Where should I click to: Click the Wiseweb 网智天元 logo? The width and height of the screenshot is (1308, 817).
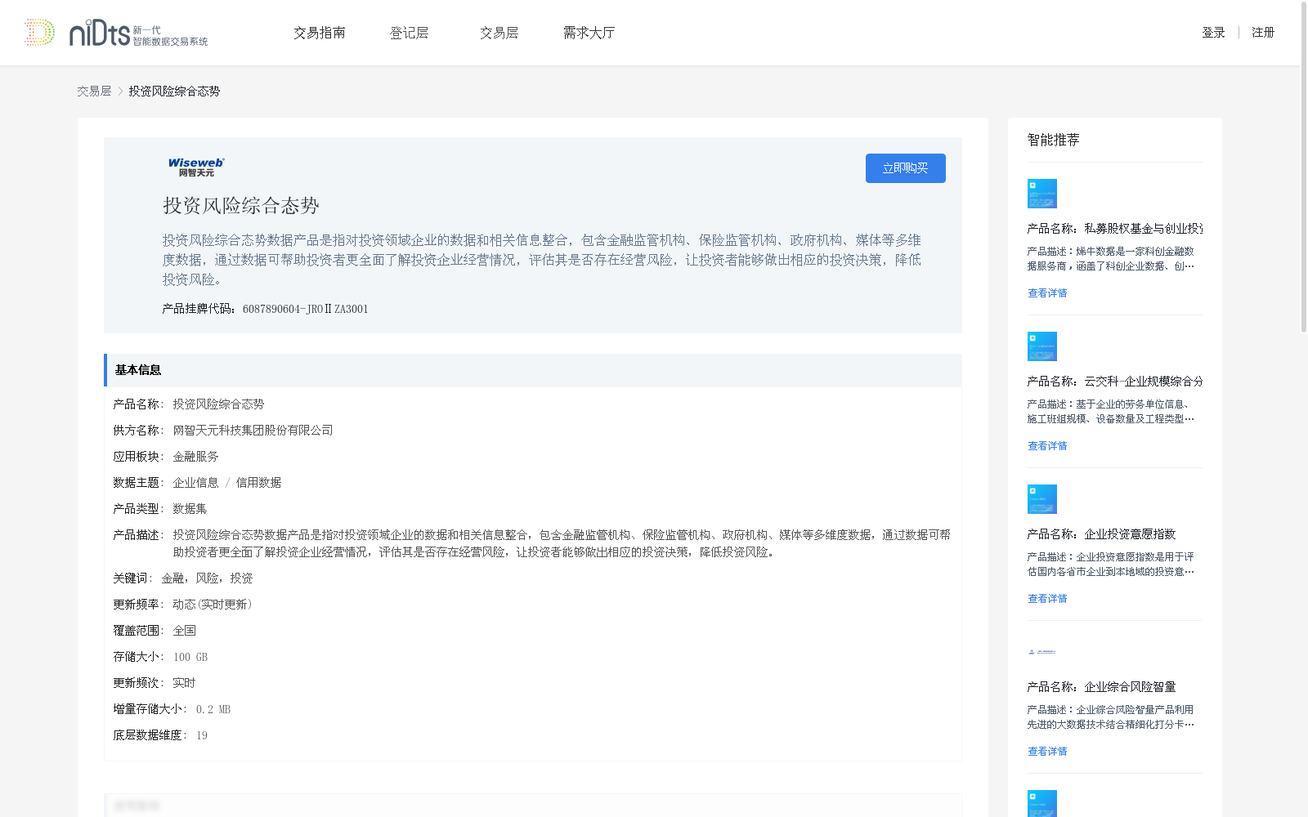coord(196,167)
